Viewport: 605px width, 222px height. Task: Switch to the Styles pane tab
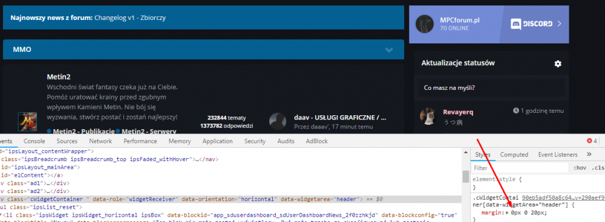tap(482, 154)
